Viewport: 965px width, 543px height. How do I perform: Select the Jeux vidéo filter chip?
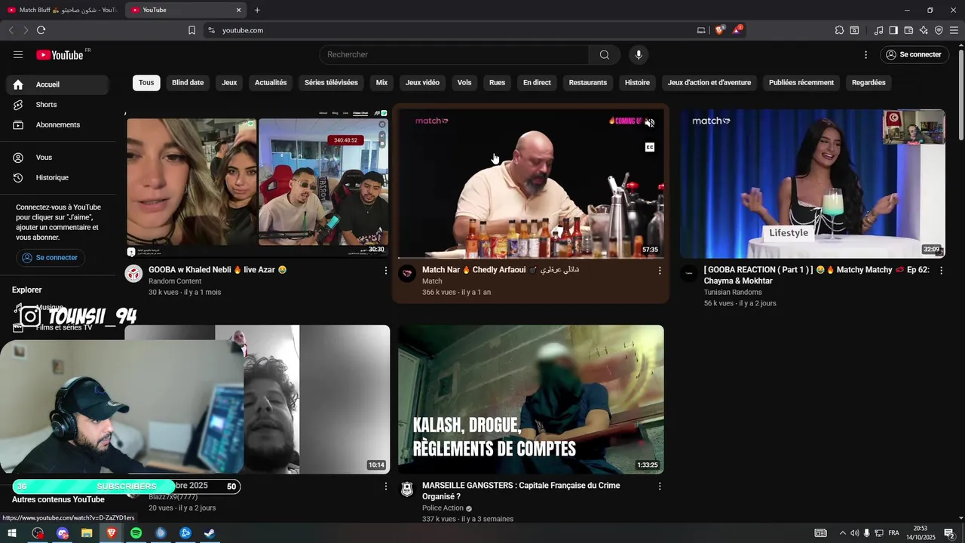pos(422,82)
